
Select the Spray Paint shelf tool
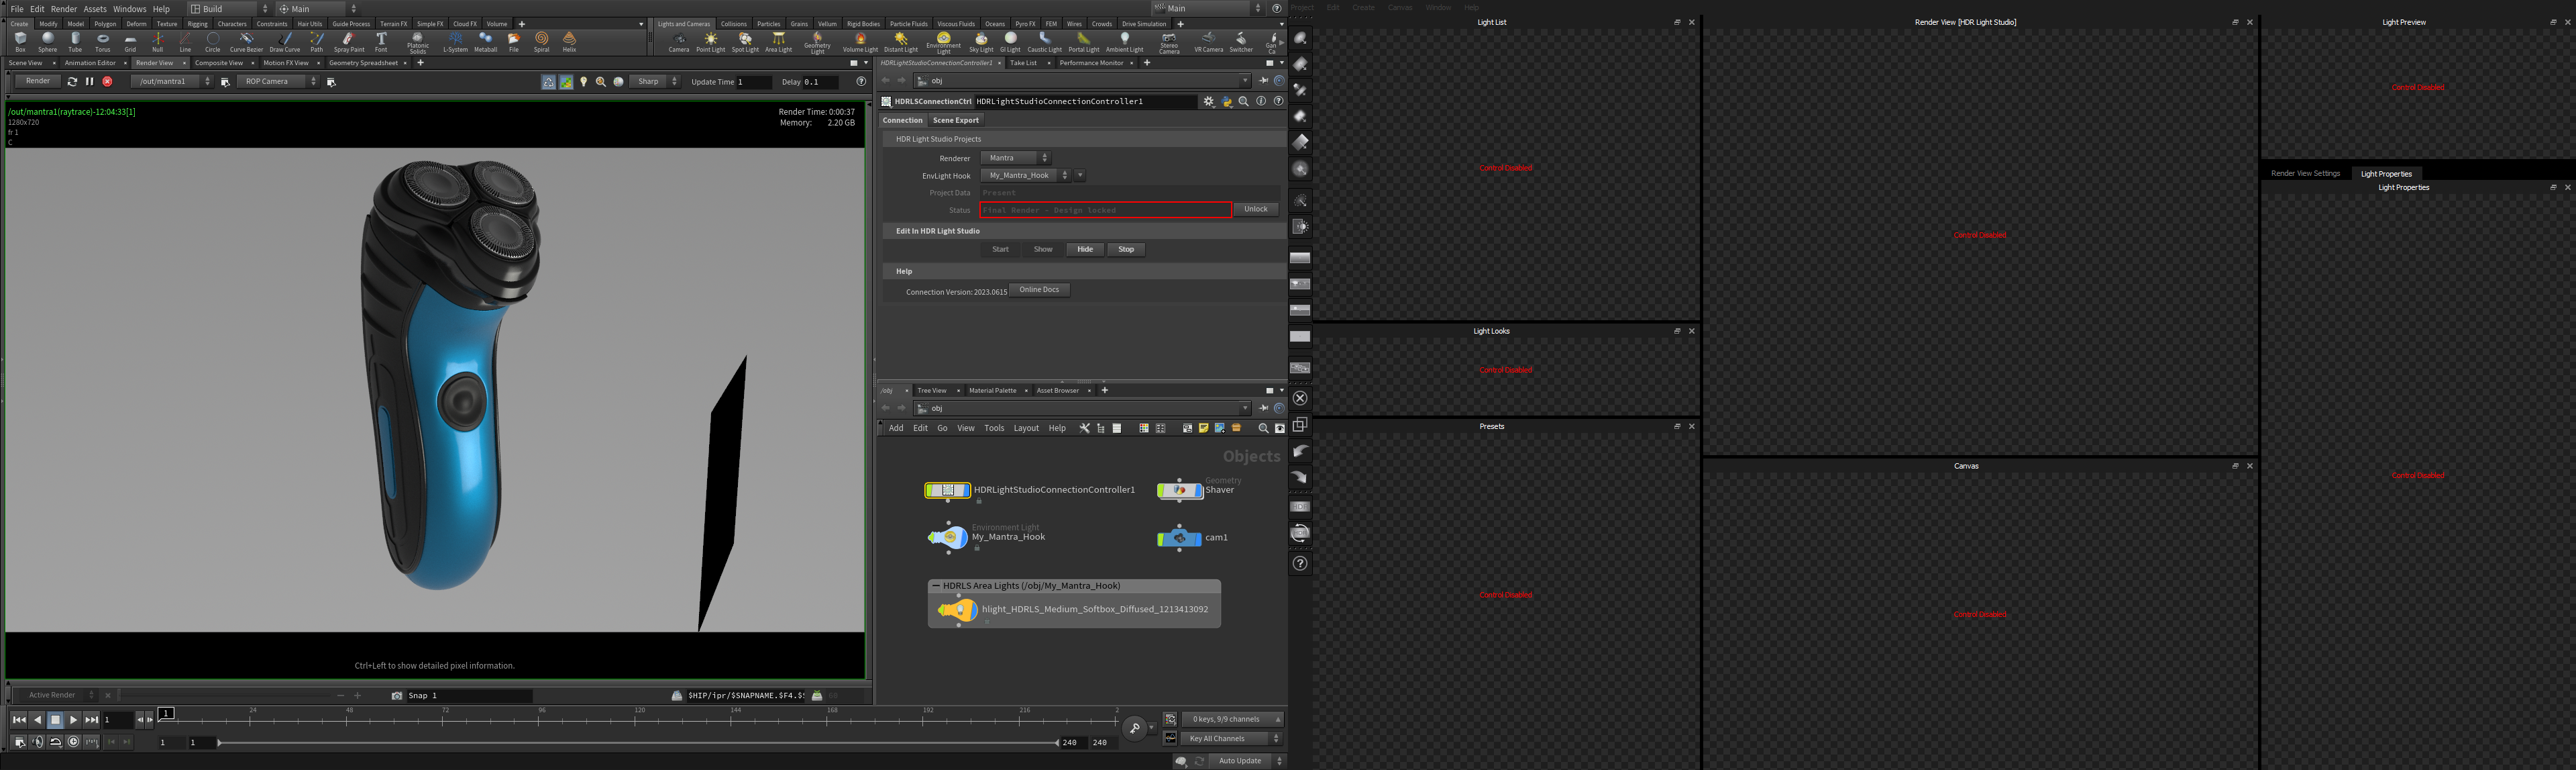click(349, 42)
